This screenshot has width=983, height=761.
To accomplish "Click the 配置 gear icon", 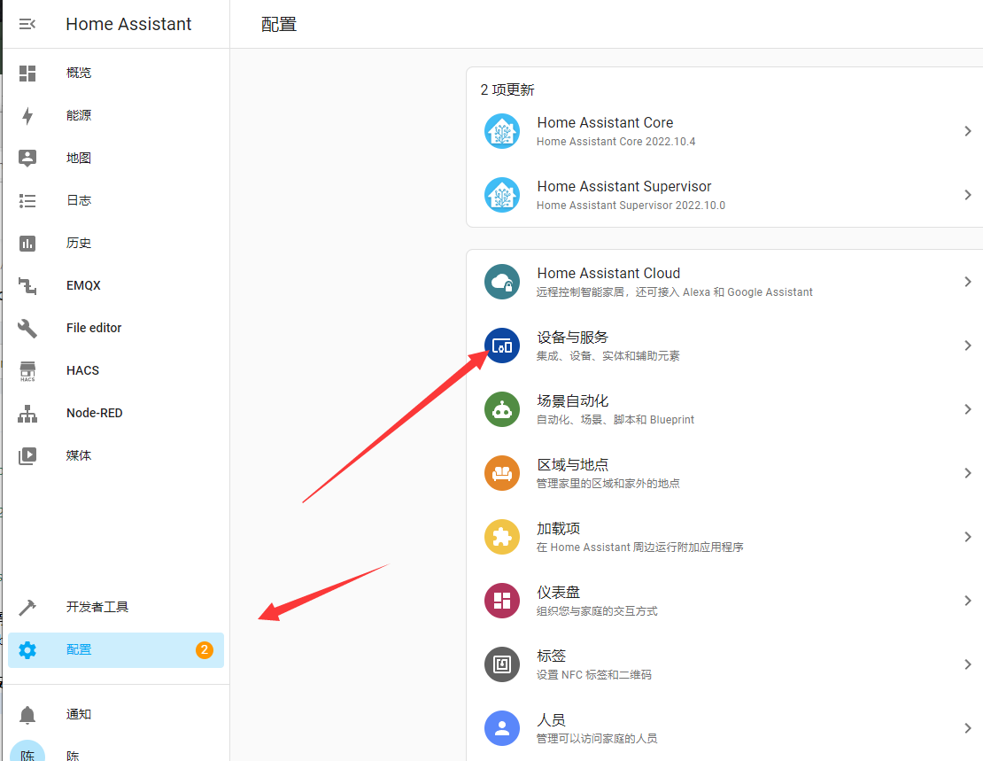I will [x=27, y=650].
